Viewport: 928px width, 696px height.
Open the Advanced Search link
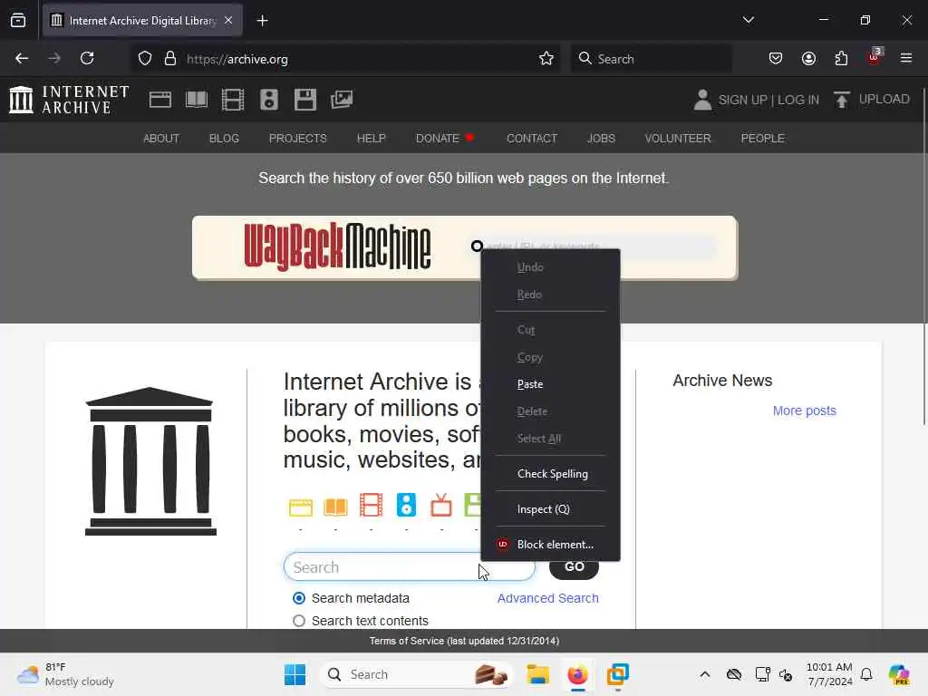[x=547, y=598]
